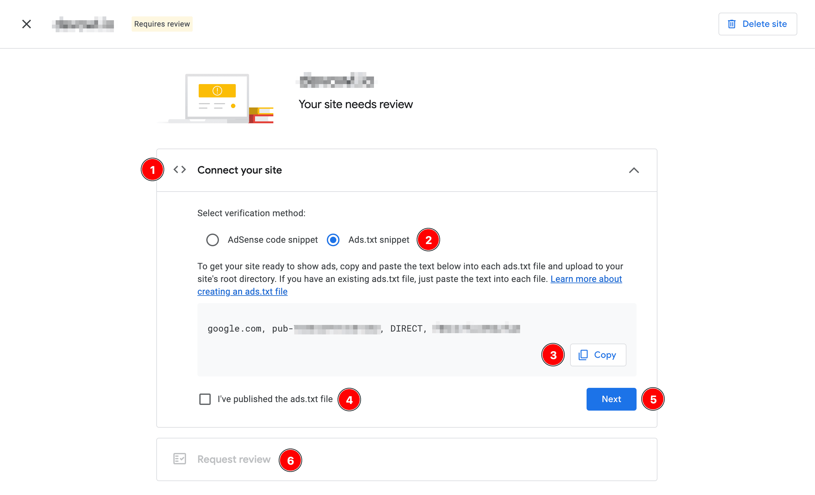Image resolution: width=815 pixels, height=495 pixels.
Task: Click the Requires review status badge
Action: coord(162,24)
